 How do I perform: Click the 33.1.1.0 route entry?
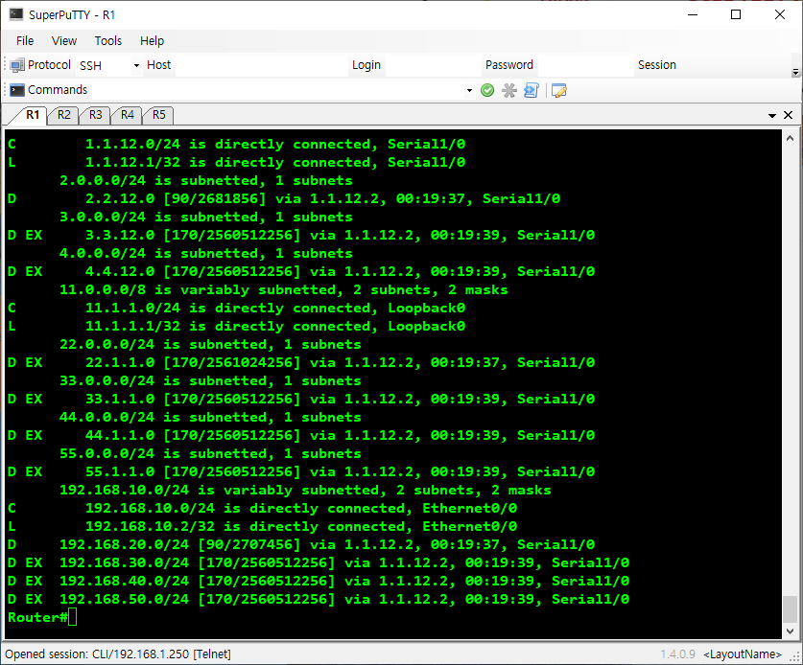click(301, 399)
